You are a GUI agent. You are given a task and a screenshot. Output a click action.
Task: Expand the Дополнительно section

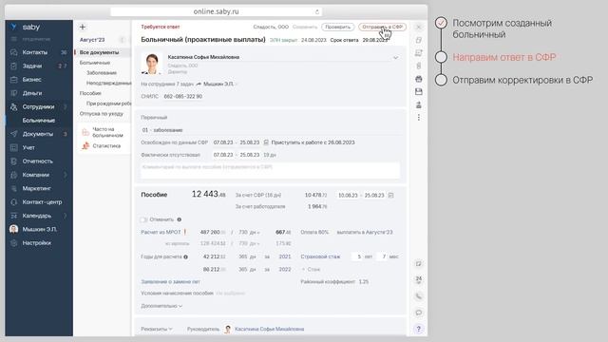point(161,306)
